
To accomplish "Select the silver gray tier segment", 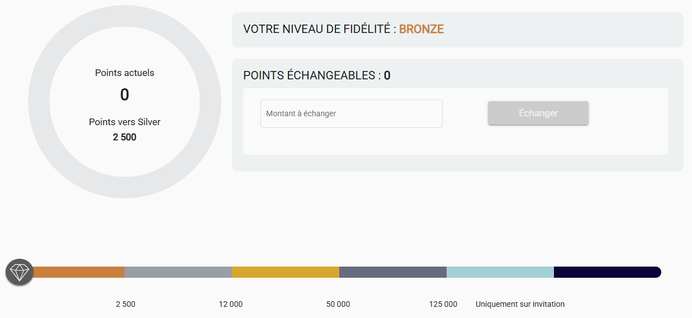I will (x=178, y=272).
